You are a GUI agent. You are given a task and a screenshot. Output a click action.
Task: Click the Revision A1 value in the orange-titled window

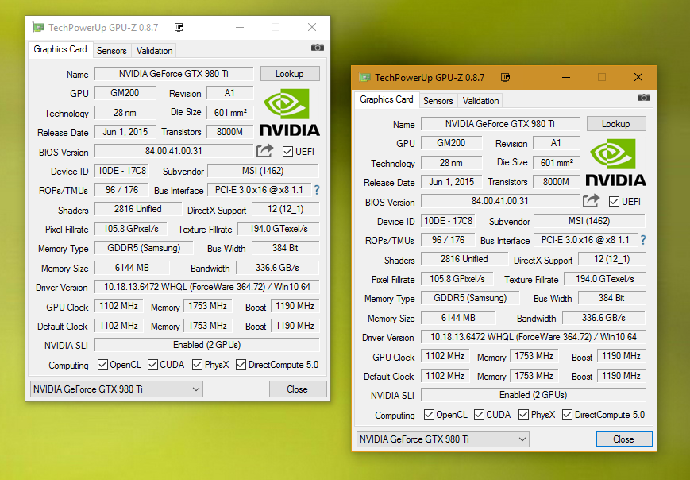click(x=557, y=143)
